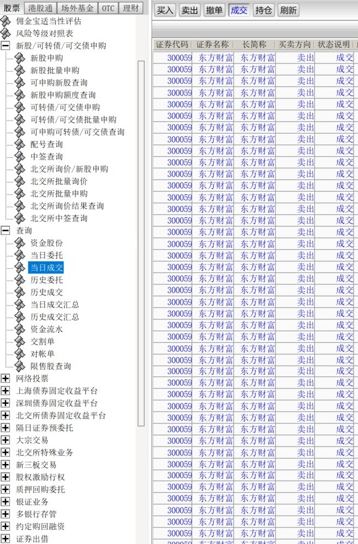358x544 pixels.
Task: Expand the 大宗交易 node
Action: 5,440
